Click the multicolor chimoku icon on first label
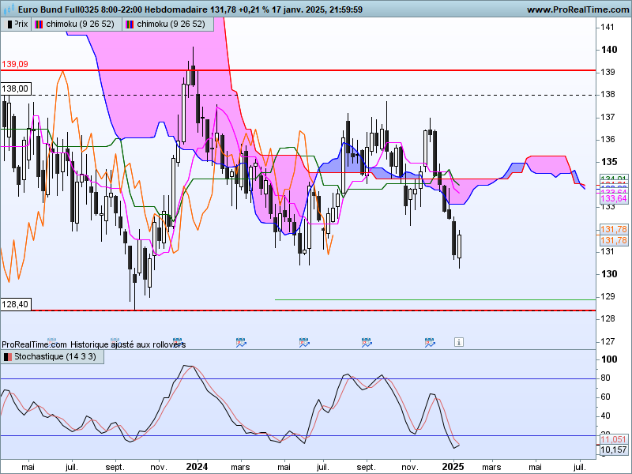Image resolution: width=632 pixels, height=474 pixels. point(39,24)
